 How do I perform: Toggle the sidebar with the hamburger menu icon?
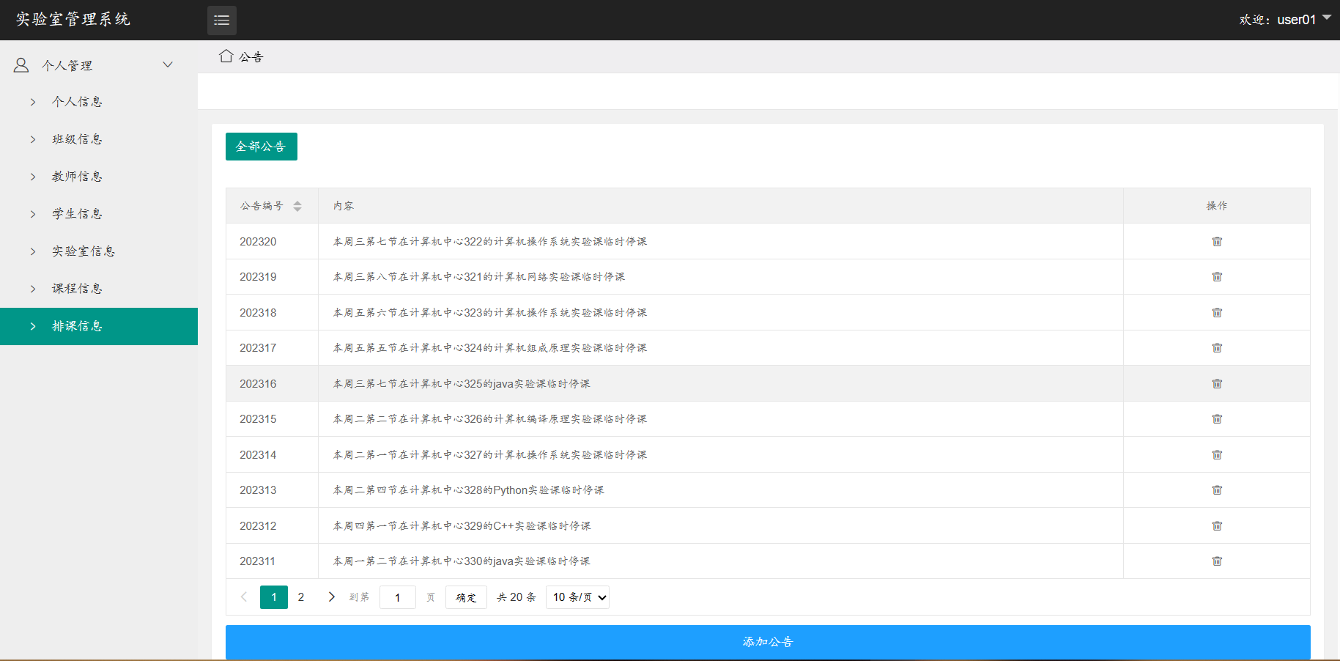(222, 21)
